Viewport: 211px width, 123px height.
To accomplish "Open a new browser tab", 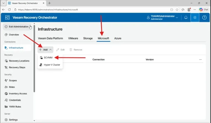I will click(49, 3).
